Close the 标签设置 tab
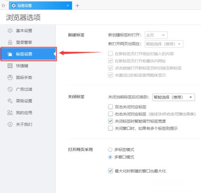The width and height of the screenshot is (201, 193). [68, 6]
